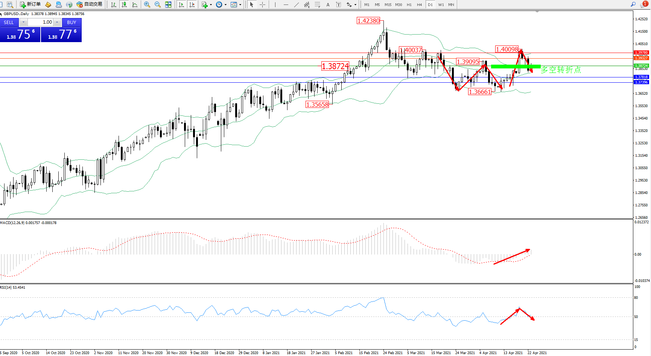Switch chart to line chart display
651x356 pixels.
135,5
